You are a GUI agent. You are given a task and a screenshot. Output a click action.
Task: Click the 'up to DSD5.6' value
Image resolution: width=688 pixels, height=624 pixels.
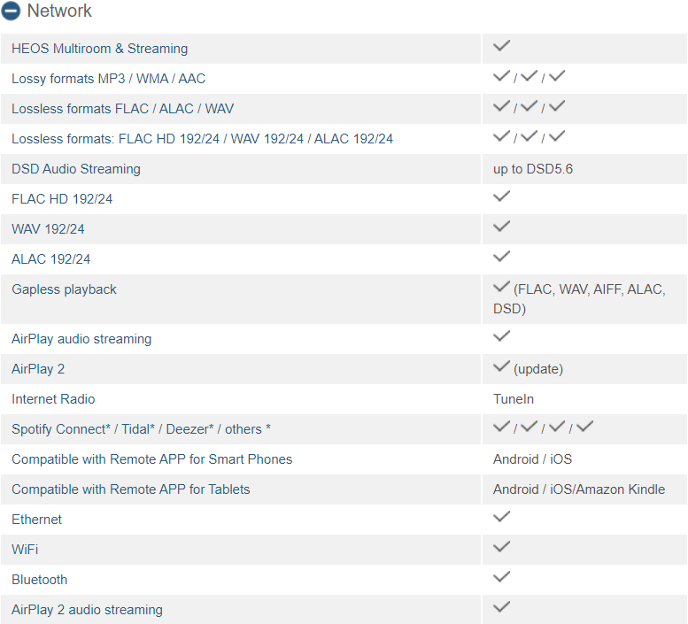[533, 169]
